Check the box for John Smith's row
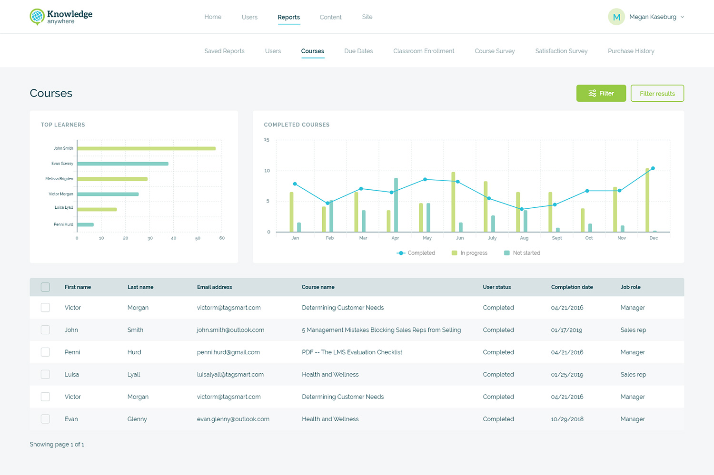The image size is (714, 475). (x=45, y=330)
